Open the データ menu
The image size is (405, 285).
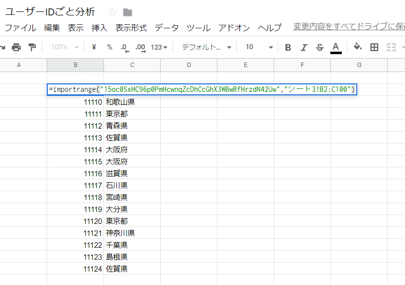167,28
